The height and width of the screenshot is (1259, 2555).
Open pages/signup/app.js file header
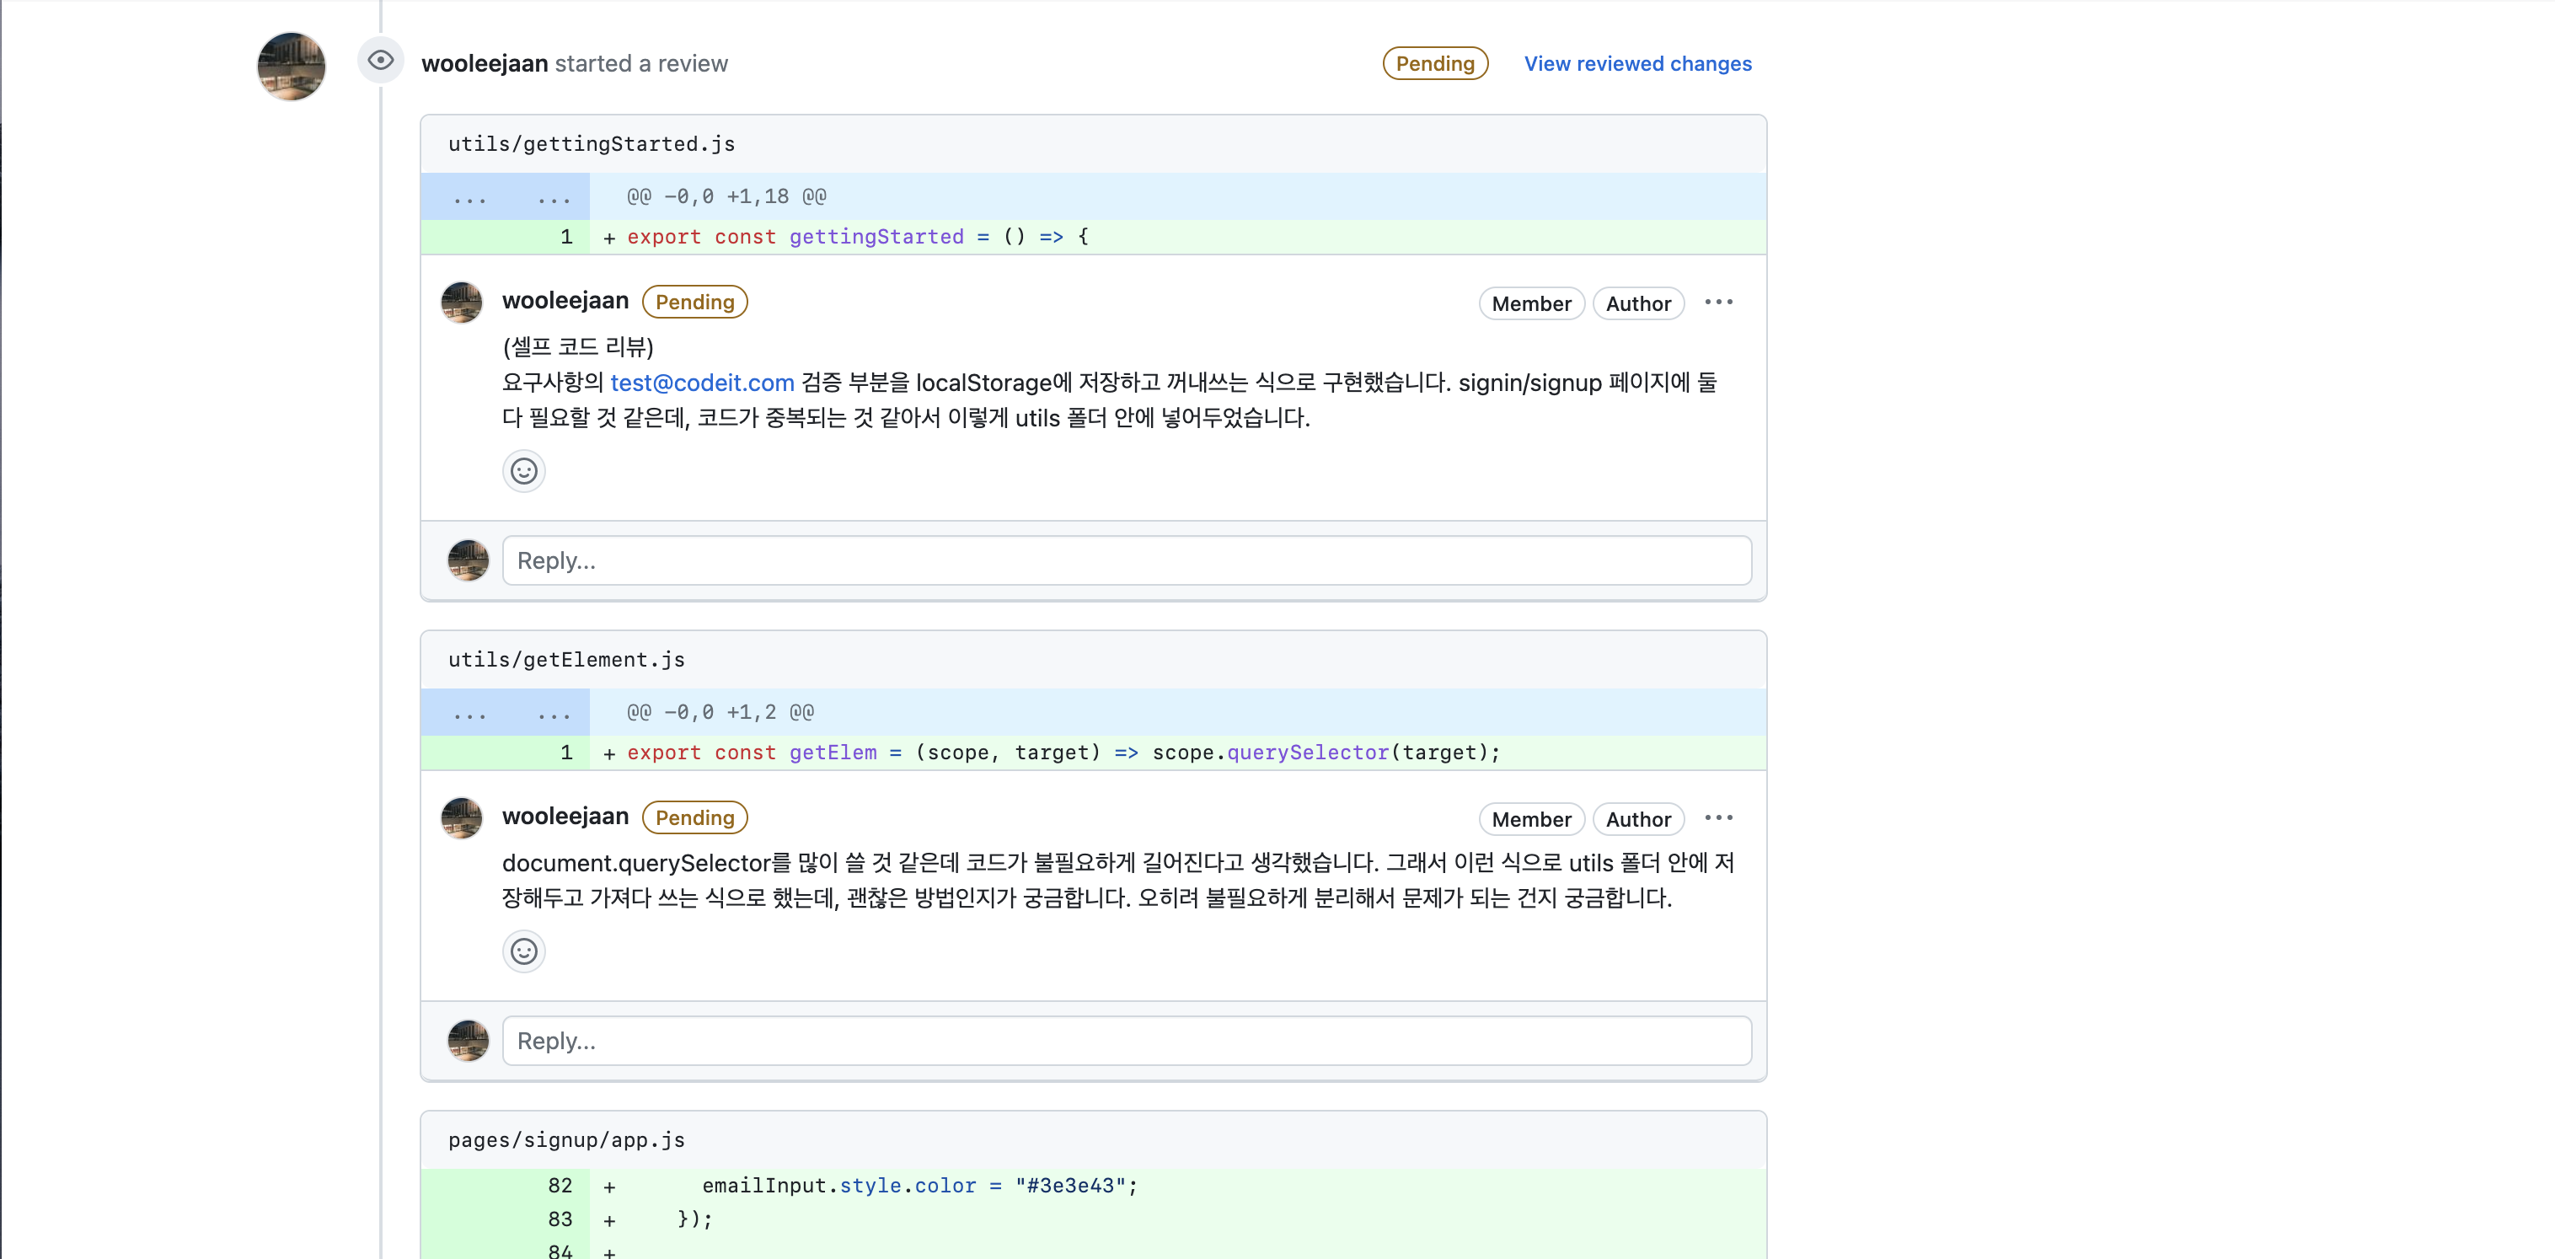(x=566, y=1140)
